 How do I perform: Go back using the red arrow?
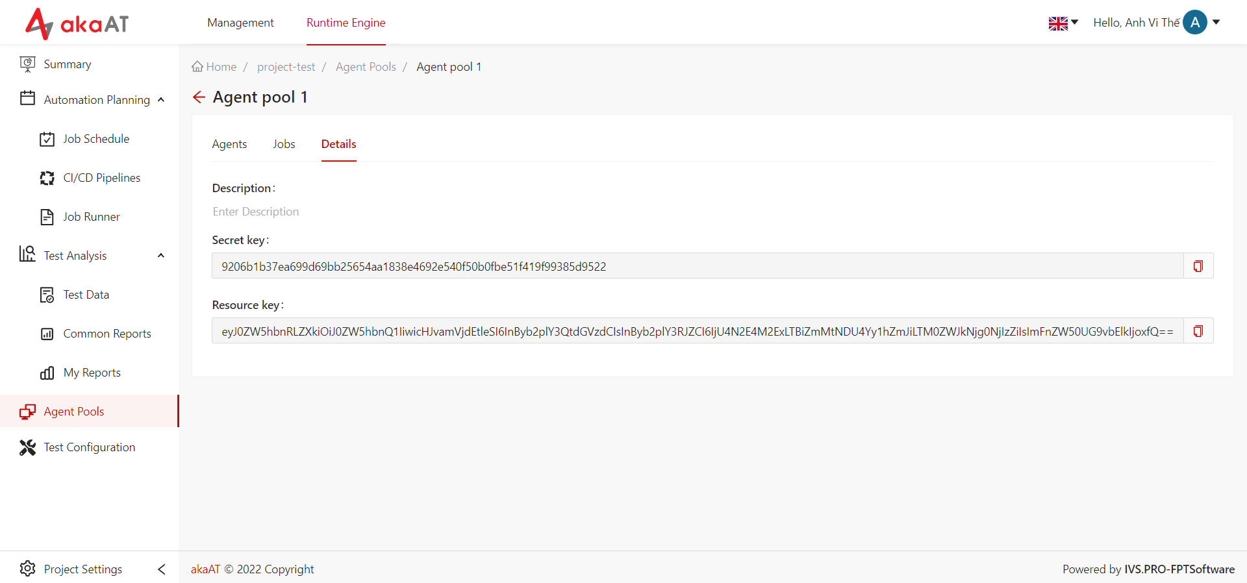[x=199, y=97]
